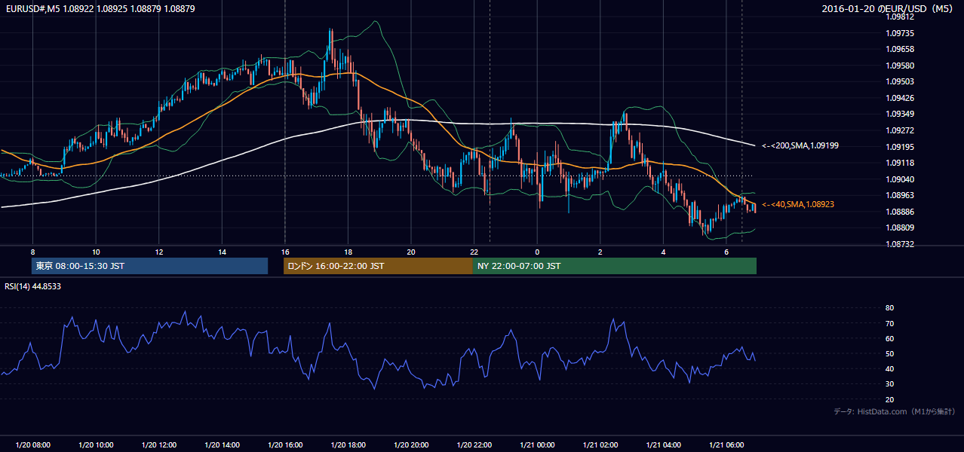Click price axis label 1.09426
The image size is (964, 452).
tap(900, 98)
